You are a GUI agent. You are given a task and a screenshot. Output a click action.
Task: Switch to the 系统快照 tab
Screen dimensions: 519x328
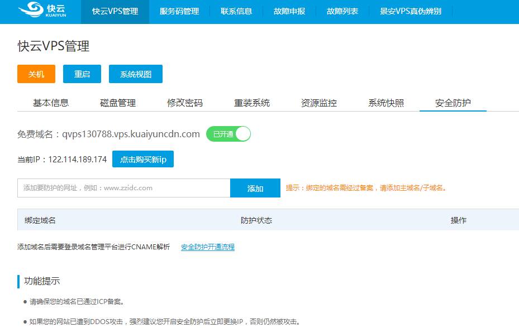[x=386, y=103]
